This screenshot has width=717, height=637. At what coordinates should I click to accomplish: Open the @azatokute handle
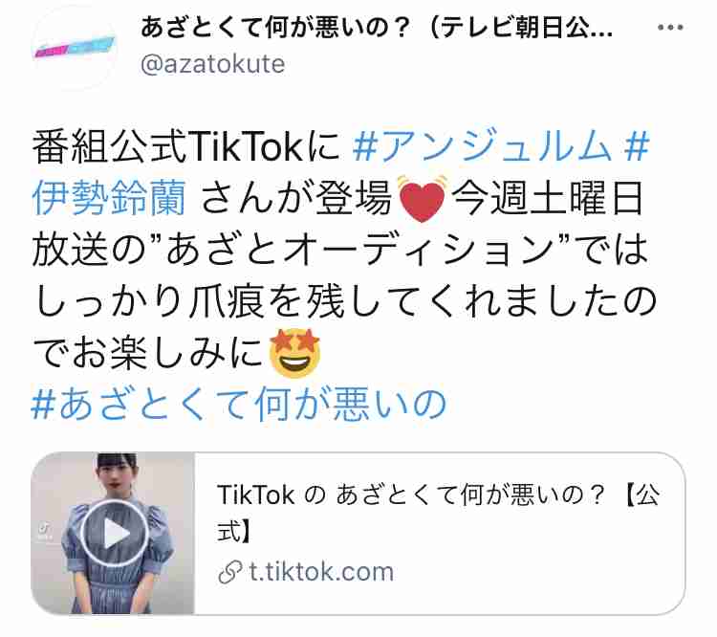click(212, 64)
